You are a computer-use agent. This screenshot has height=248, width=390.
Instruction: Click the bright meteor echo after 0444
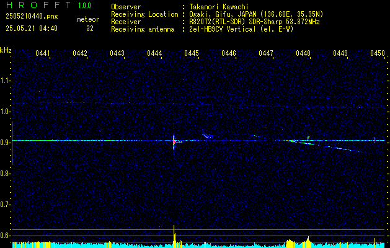coord(174,141)
